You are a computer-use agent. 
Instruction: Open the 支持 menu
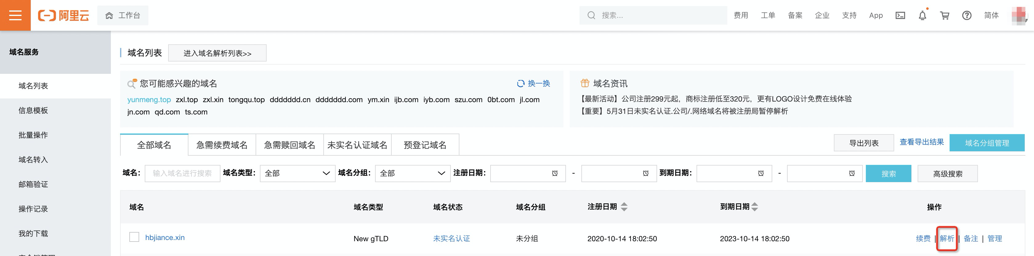(x=849, y=15)
